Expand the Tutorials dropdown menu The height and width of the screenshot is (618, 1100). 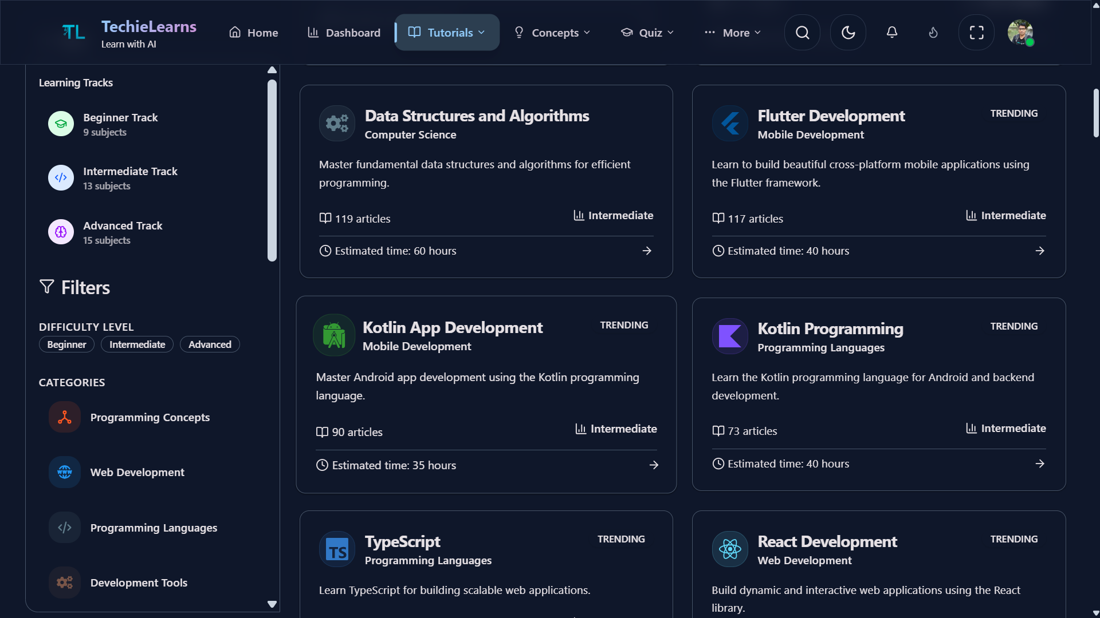coord(446,32)
